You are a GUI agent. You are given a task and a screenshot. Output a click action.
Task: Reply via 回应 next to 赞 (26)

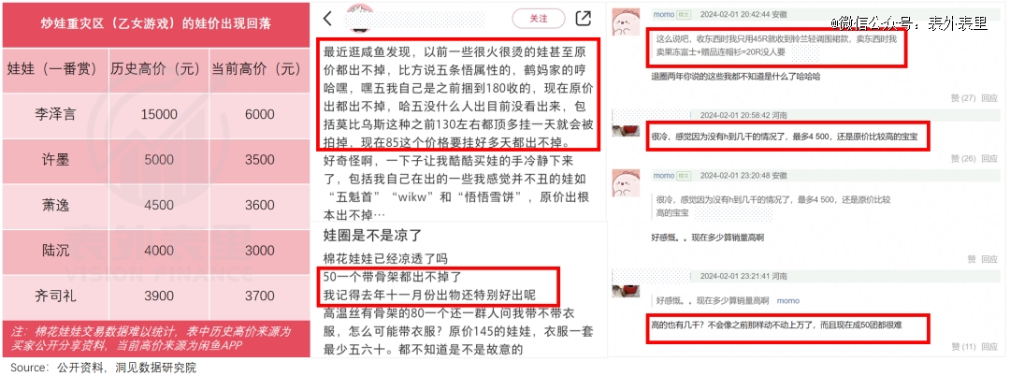point(989,158)
